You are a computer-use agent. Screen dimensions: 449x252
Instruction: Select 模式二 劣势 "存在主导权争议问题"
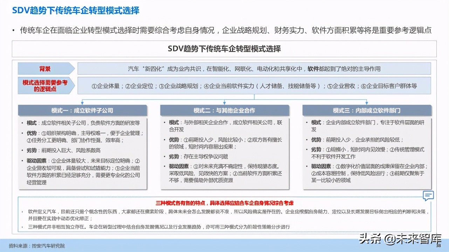(x=199, y=157)
